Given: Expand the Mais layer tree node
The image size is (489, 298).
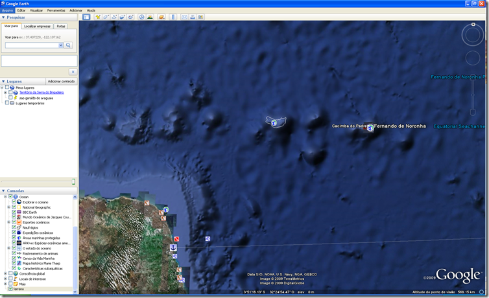Looking at the screenshot, I should coord(5,284).
